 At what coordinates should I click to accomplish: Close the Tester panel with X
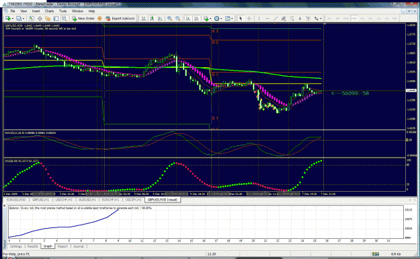(4, 206)
